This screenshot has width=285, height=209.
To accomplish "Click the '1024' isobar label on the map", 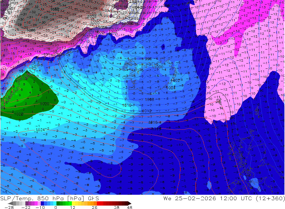I will coord(40,130).
